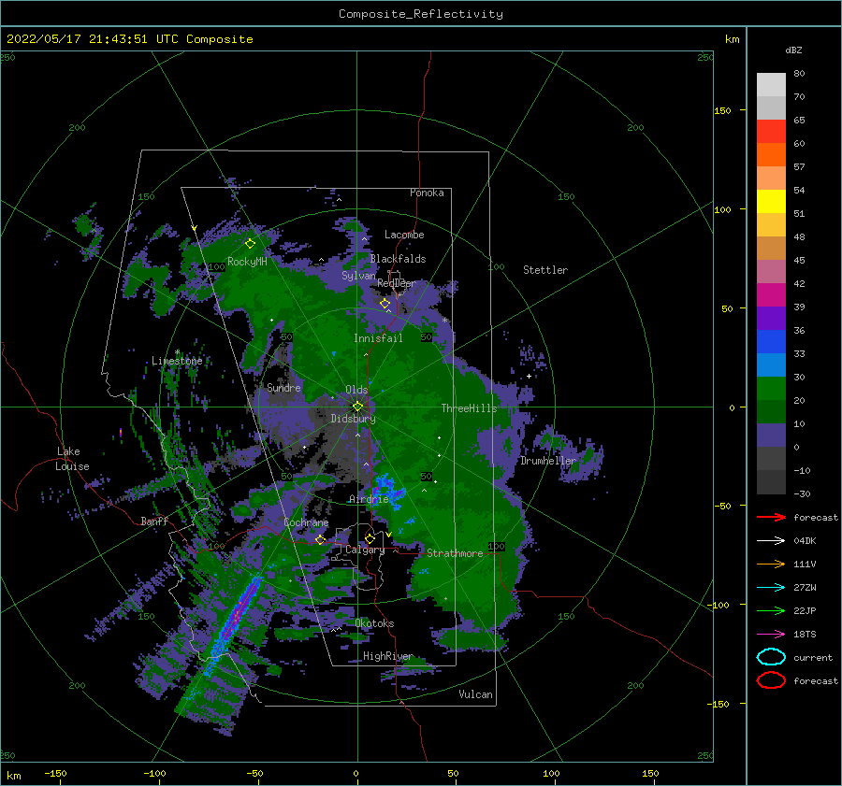842x786 pixels.
Task: Select the yellow 51-54 dBZ color swatch
Action: (x=771, y=202)
